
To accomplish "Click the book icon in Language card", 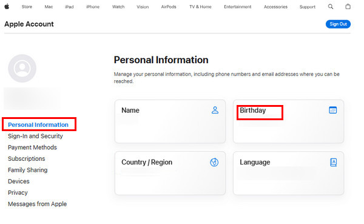I will (x=333, y=162).
